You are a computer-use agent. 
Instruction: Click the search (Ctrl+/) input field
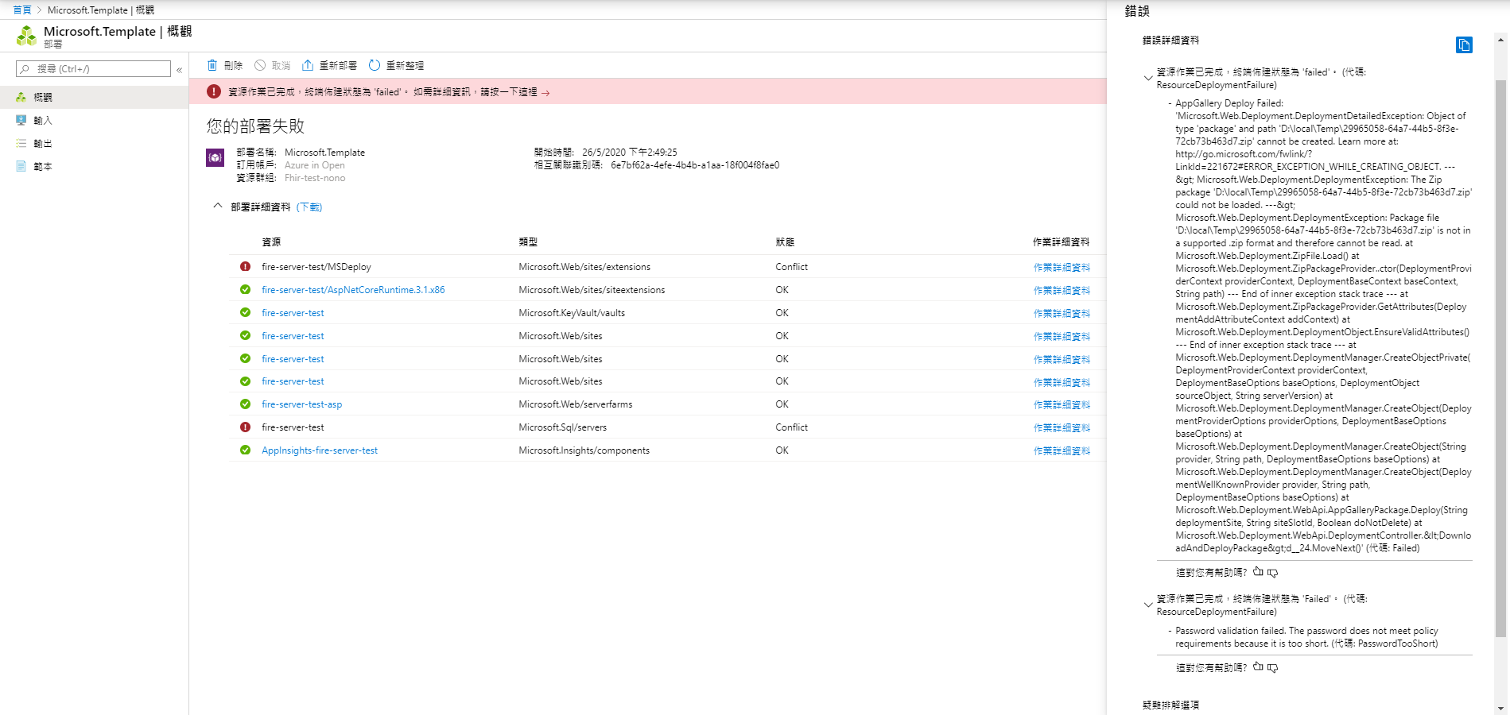pos(93,69)
